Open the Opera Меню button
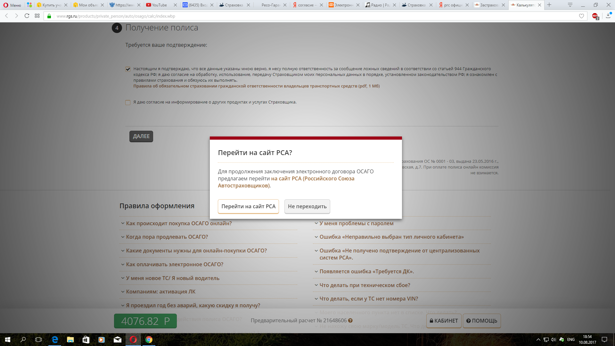Image resolution: width=615 pixels, height=346 pixels. coord(12,5)
